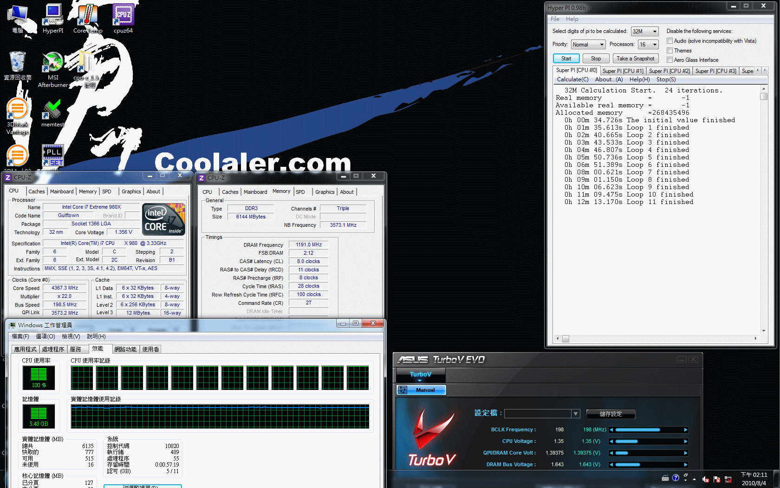Click the TurboV Manual mode icon
The height and width of the screenshot is (488, 780).
[x=403, y=390]
